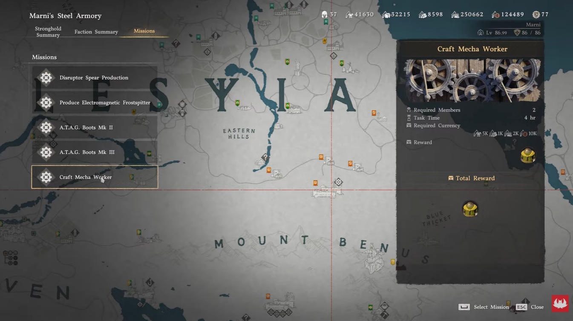
Task: Click the red bird logo icon
Action: coord(560,304)
